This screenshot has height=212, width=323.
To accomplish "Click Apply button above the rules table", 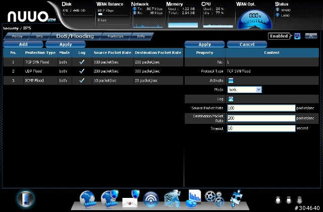I will (x=66, y=44).
